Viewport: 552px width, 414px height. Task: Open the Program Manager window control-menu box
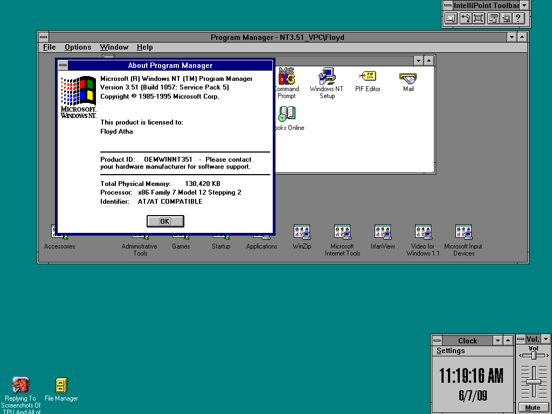coord(44,37)
